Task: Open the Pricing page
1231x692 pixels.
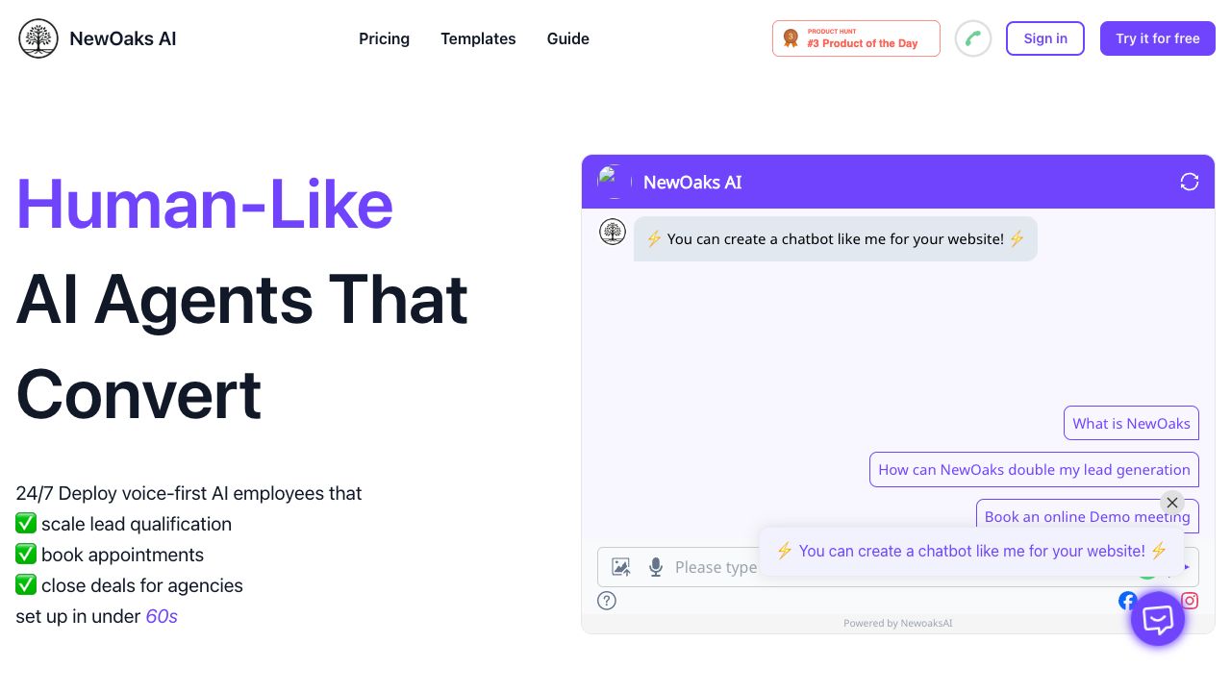Action: (x=384, y=38)
